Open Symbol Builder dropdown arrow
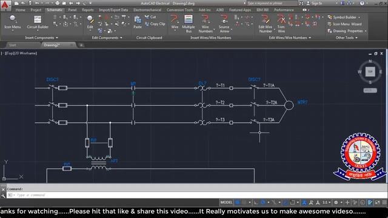This screenshot has height=218, width=388. (x=359, y=18)
